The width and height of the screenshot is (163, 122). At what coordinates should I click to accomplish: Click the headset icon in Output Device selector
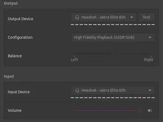[x=77, y=17]
